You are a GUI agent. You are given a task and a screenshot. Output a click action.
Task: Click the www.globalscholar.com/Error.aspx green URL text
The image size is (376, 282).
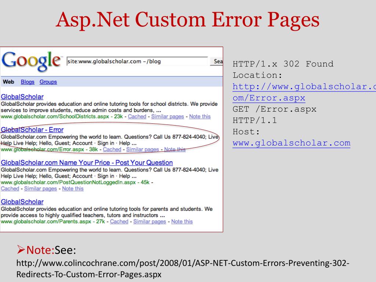(43, 149)
